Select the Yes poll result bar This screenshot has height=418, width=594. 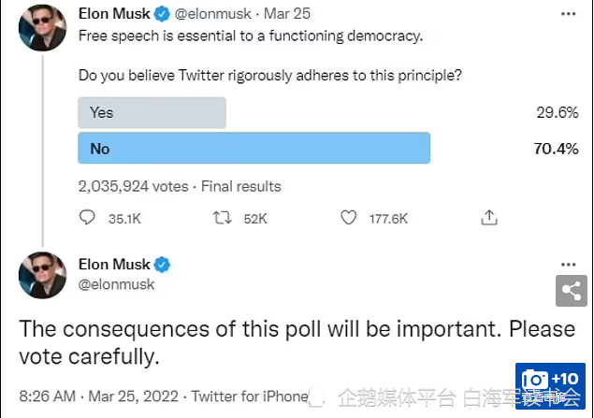(x=152, y=112)
